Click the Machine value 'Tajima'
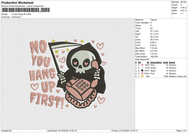The image size is (188, 133). tap(153, 20)
